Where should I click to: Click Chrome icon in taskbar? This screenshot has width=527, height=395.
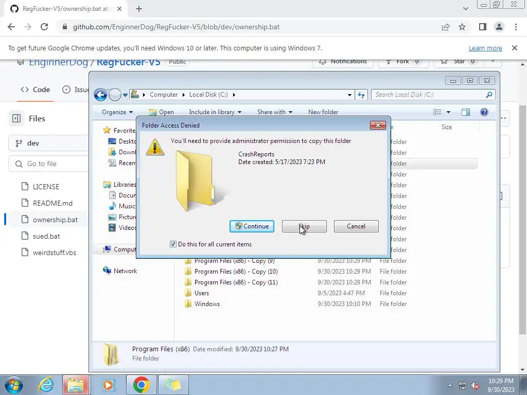point(141,385)
